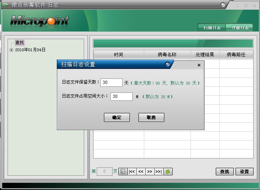Click the 病毒名称 column header
The width and height of the screenshot is (260, 190).
tap(167, 54)
